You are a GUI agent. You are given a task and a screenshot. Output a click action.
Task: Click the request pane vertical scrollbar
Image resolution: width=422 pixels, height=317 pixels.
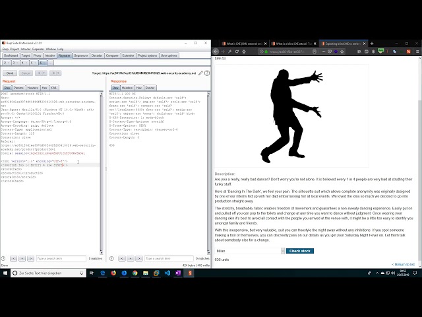(102, 173)
